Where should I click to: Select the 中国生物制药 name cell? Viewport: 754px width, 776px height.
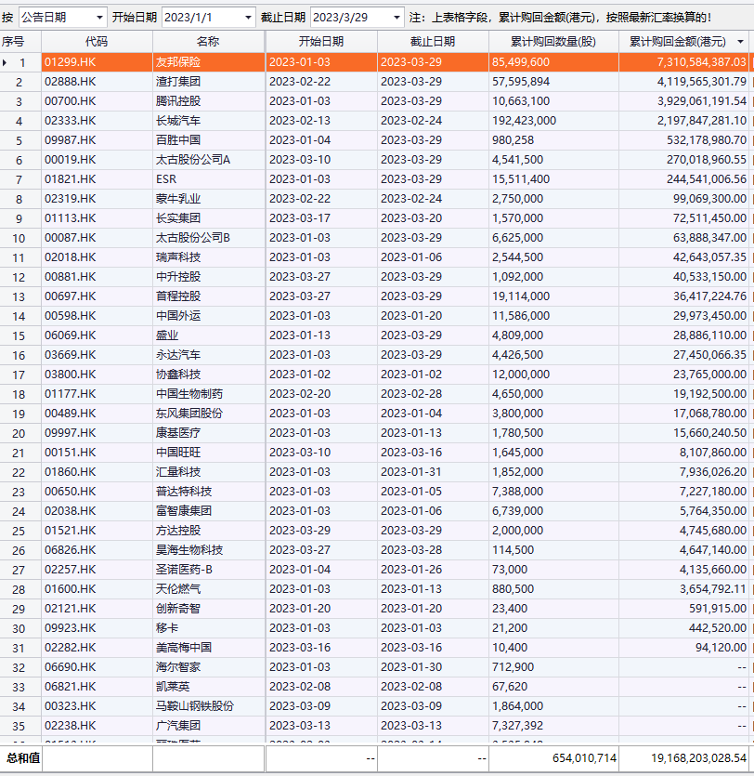[208, 394]
